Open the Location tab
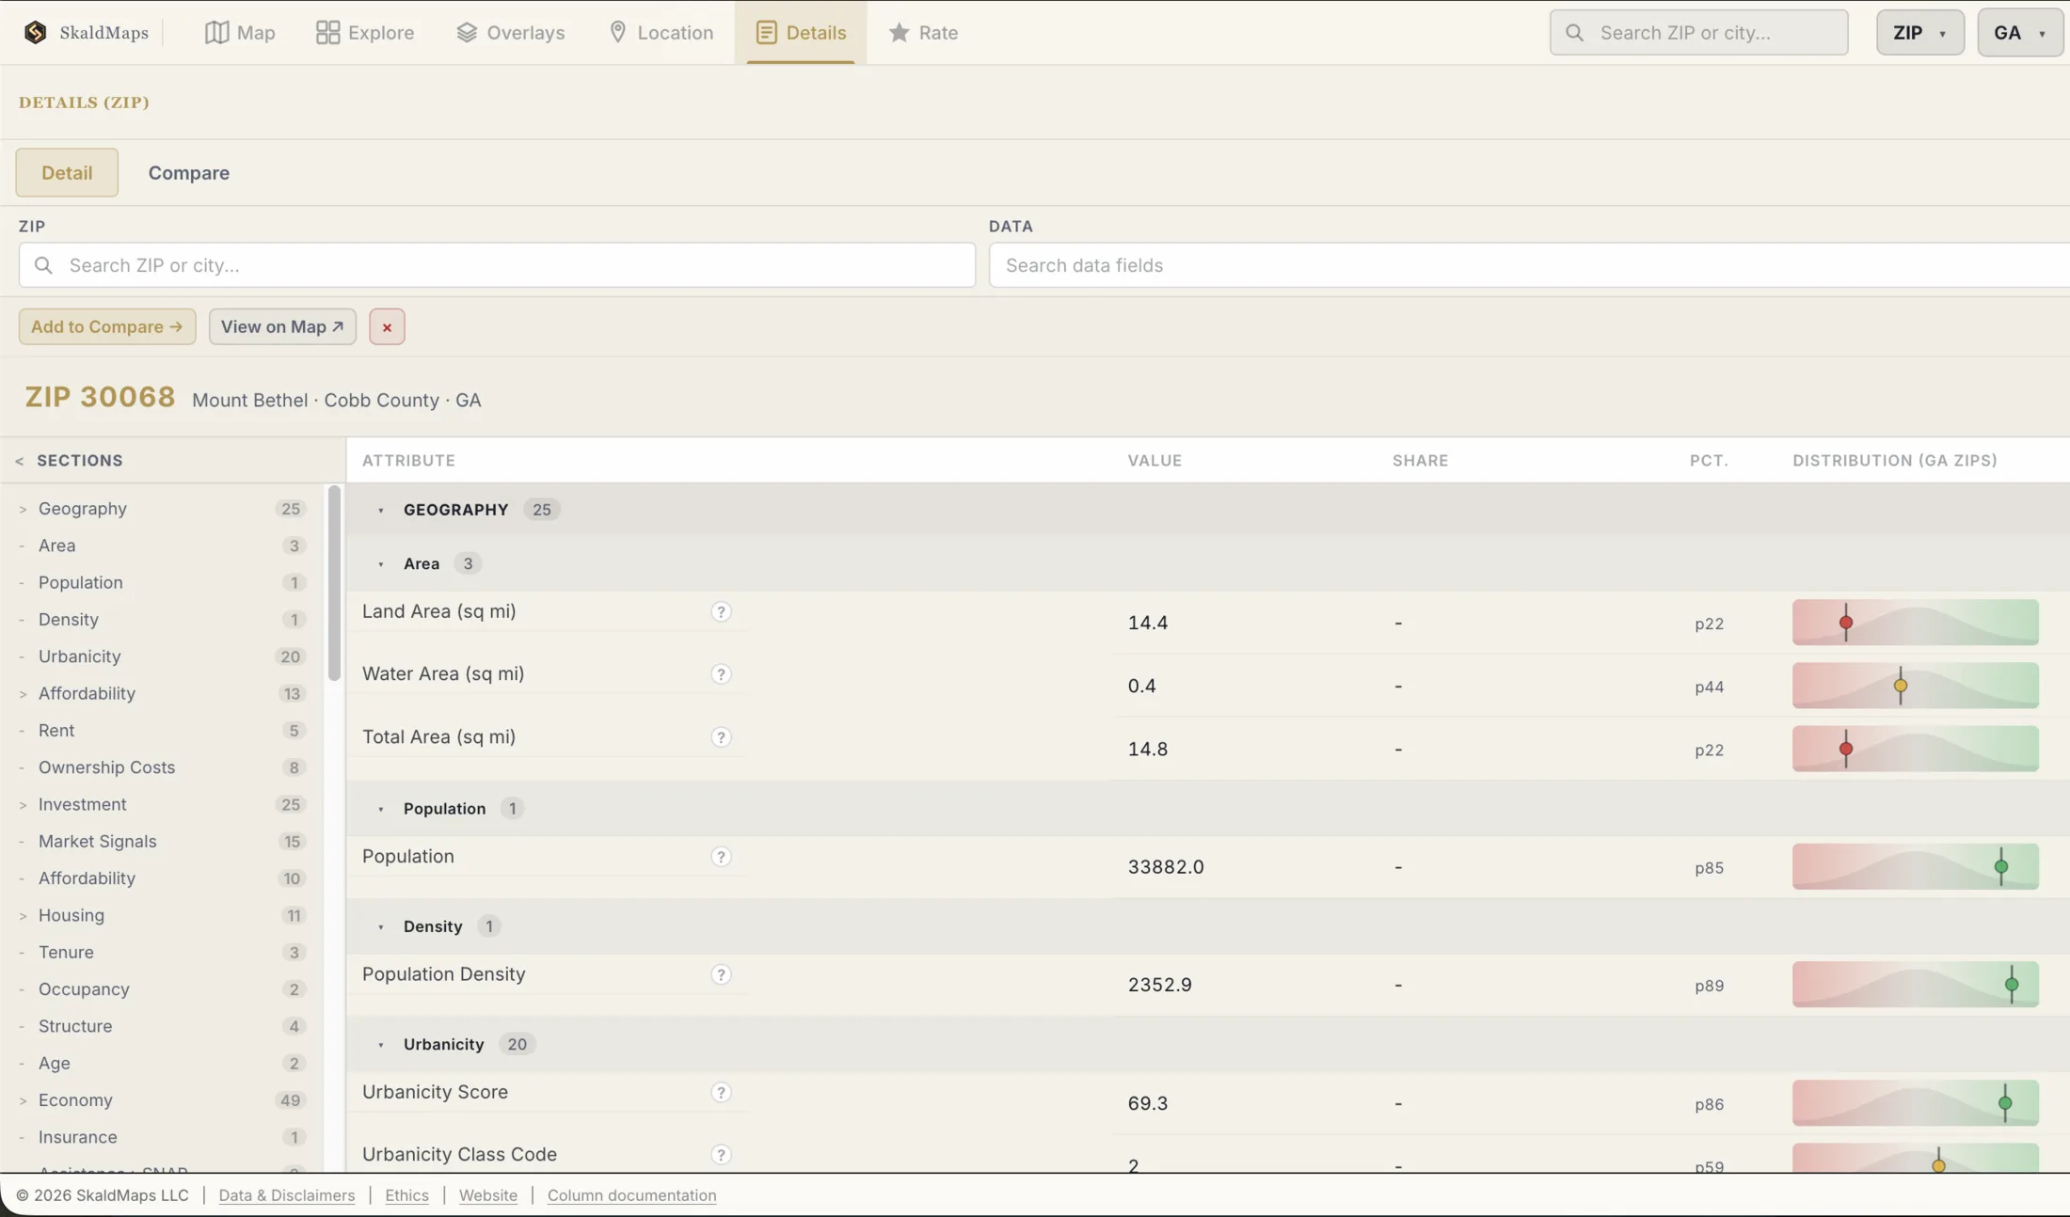2070x1217 pixels. [x=661, y=32]
